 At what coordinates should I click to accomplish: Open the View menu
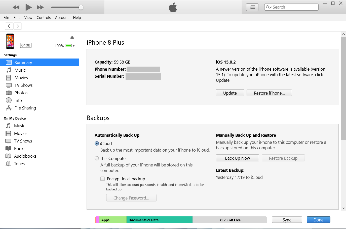[28, 18]
